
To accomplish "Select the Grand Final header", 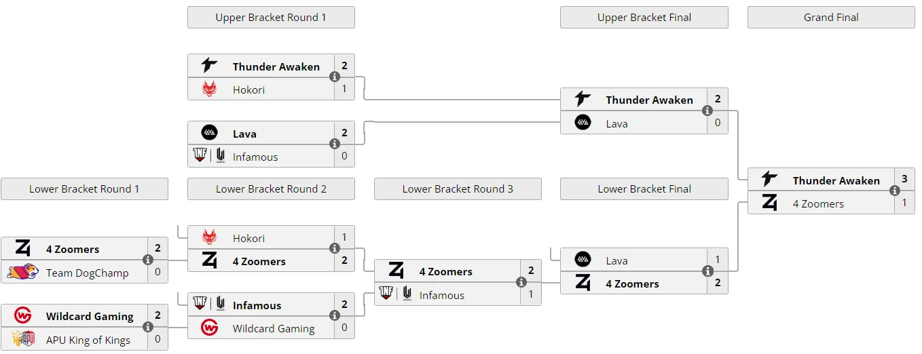I will [x=831, y=18].
